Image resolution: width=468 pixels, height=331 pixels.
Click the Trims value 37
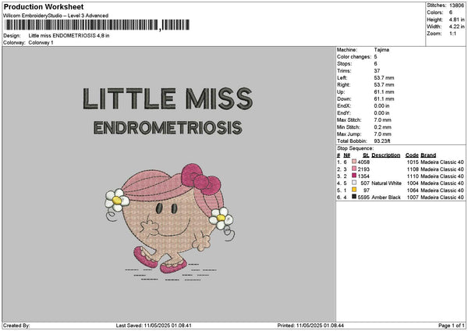coord(377,71)
